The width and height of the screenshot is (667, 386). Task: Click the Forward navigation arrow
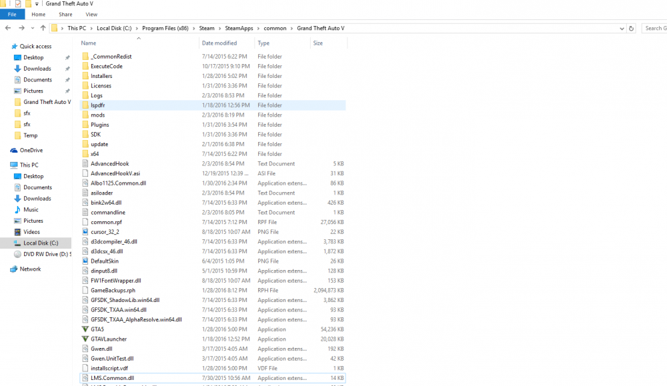[21, 28]
